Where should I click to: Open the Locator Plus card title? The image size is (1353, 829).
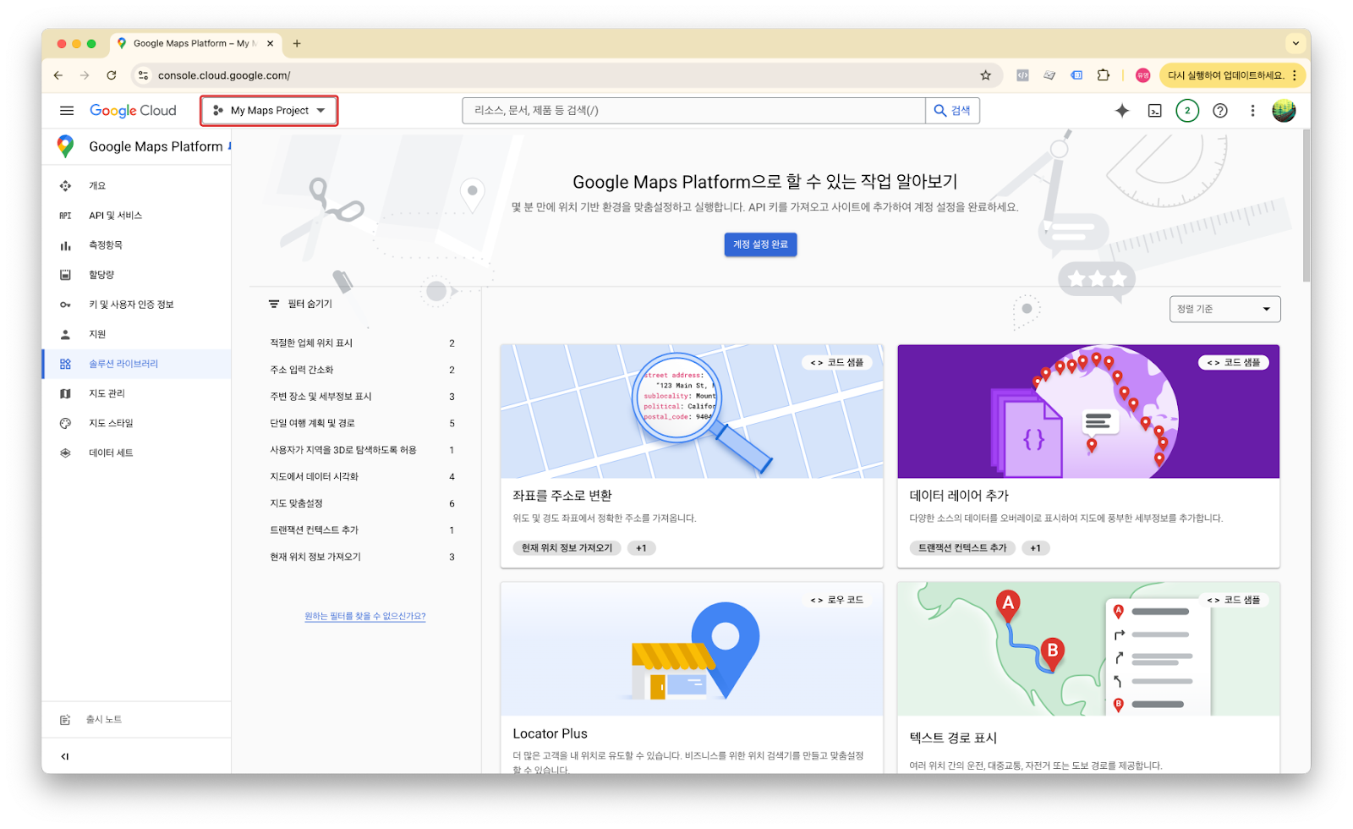(550, 734)
